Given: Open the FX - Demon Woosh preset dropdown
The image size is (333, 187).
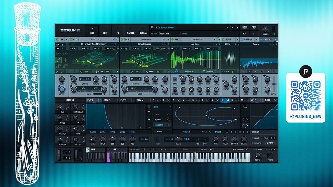Looking at the screenshot, I should pyautogui.click(x=227, y=27).
